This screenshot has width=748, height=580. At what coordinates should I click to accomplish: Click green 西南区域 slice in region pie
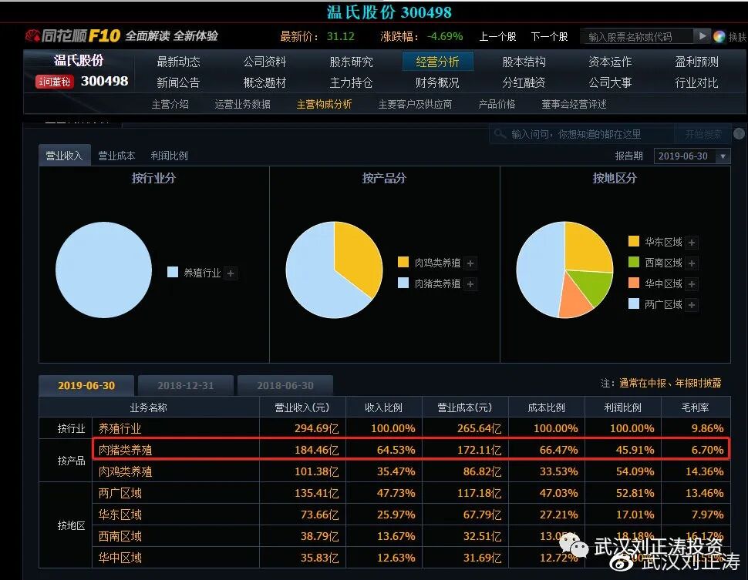(590, 287)
